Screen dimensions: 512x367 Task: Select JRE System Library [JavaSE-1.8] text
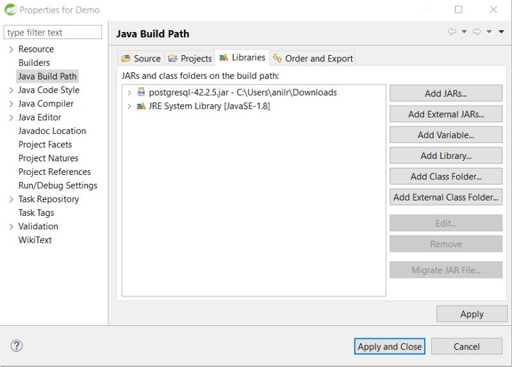coord(210,106)
